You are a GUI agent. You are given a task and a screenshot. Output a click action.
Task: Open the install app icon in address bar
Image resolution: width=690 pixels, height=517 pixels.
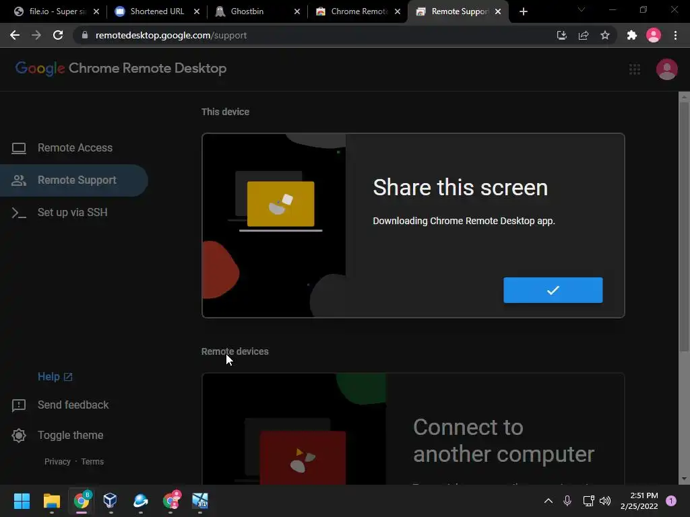[x=561, y=35]
